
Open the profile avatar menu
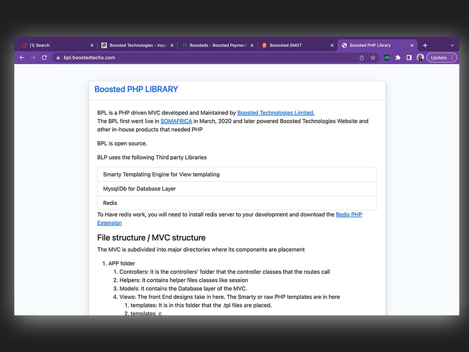click(x=420, y=57)
